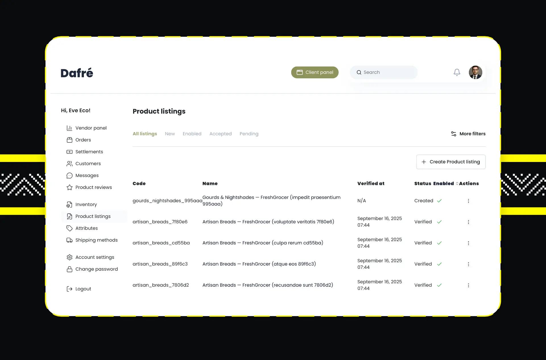The width and height of the screenshot is (546, 360).
Task: Open Messages chat bubble icon
Action: (x=69, y=176)
